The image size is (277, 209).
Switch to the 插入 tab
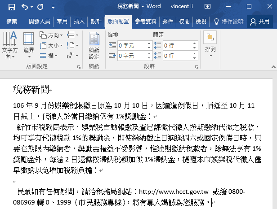coord(79,22)
